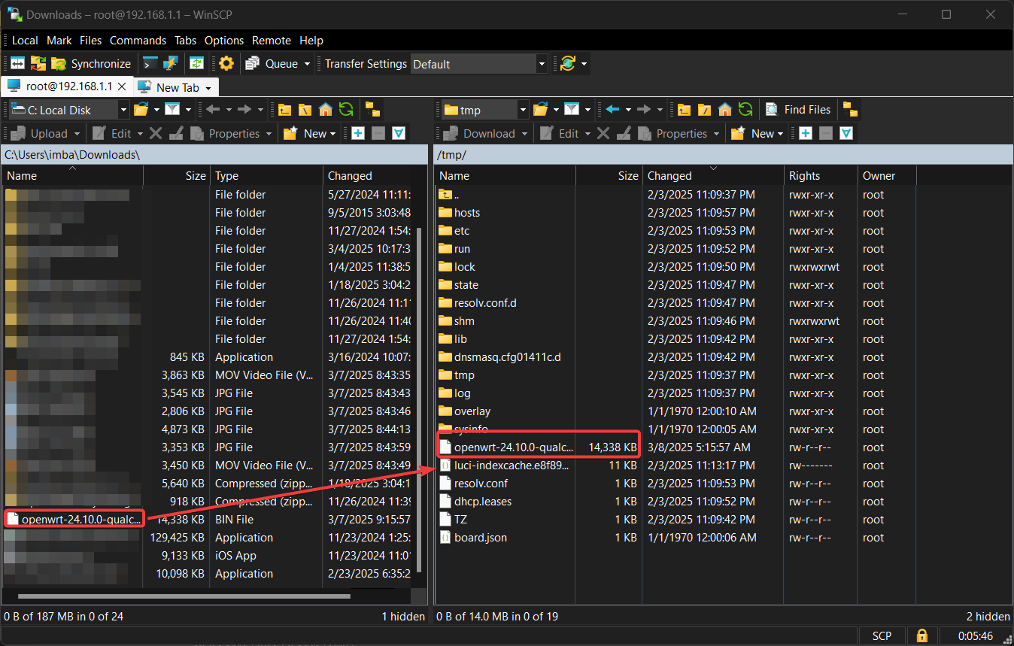Open the Preferences gear icon
Screen dimensions: 1014x646
point(226,64)
